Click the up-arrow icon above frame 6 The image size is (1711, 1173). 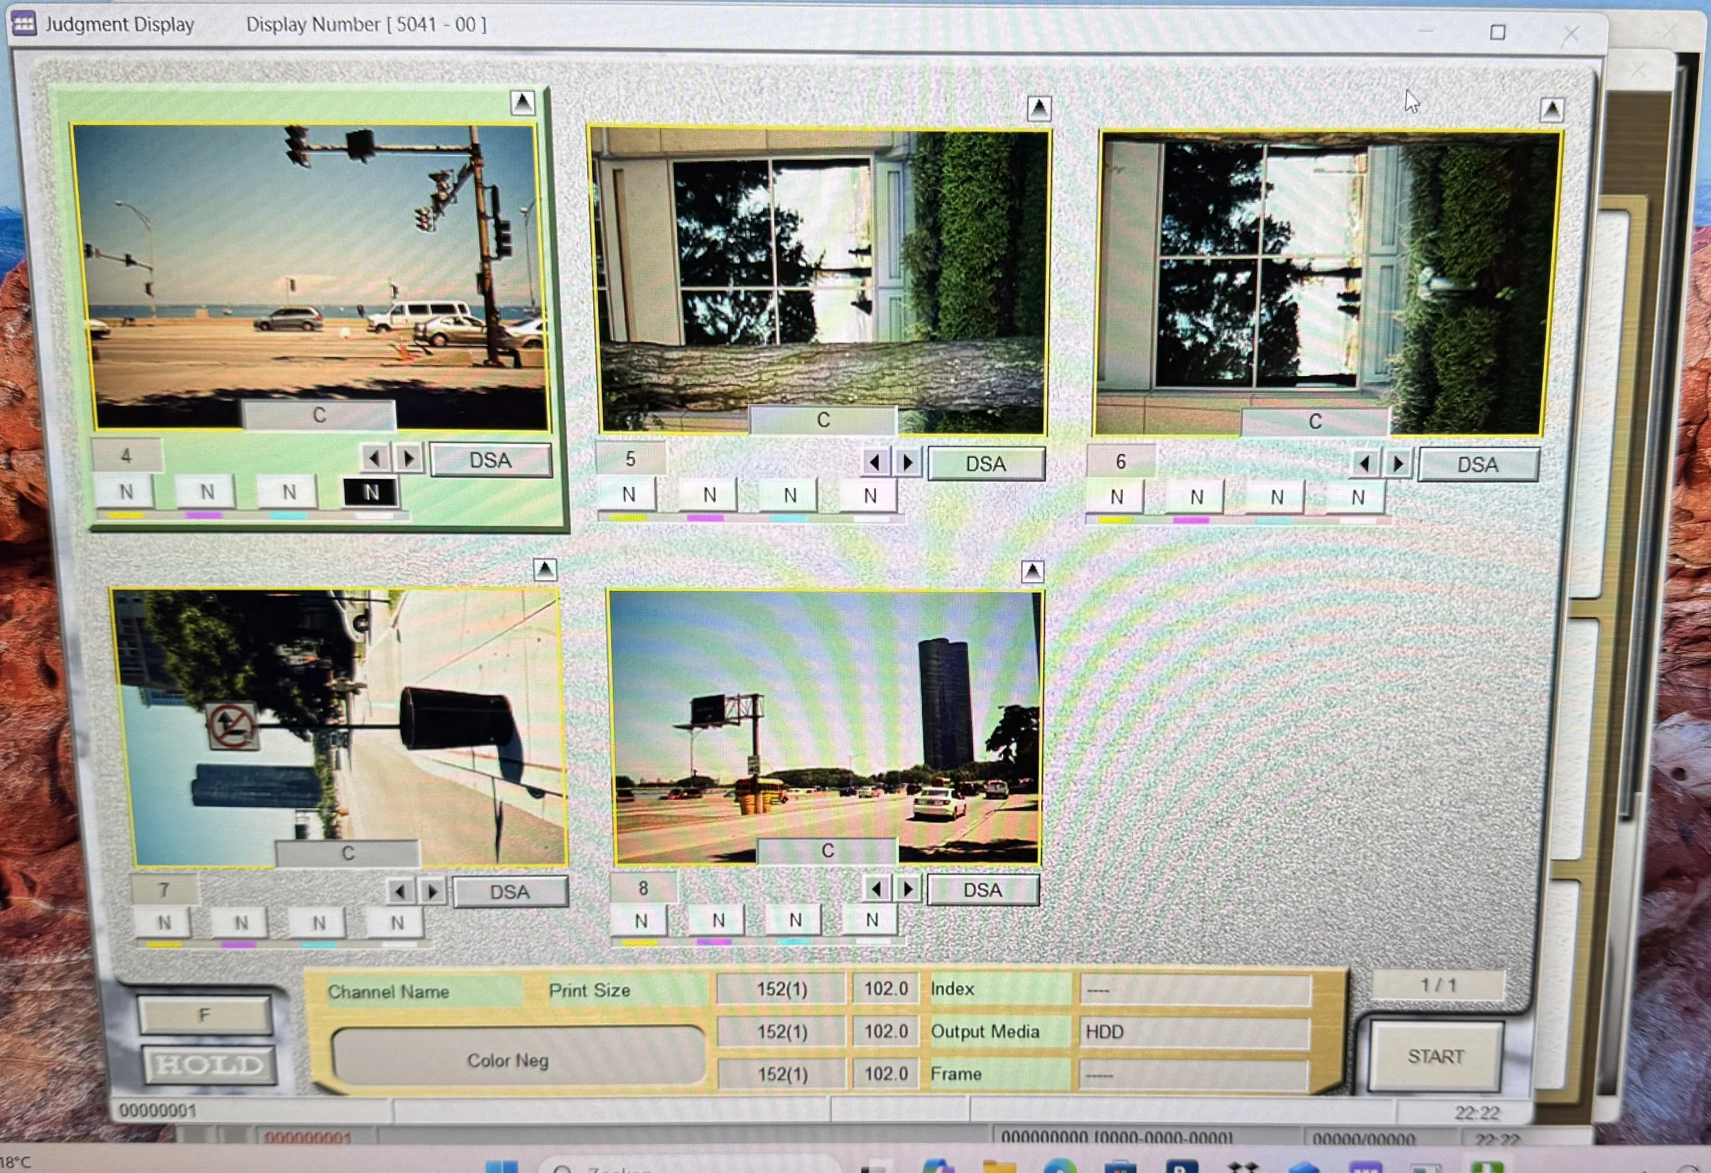[1552, 110]
